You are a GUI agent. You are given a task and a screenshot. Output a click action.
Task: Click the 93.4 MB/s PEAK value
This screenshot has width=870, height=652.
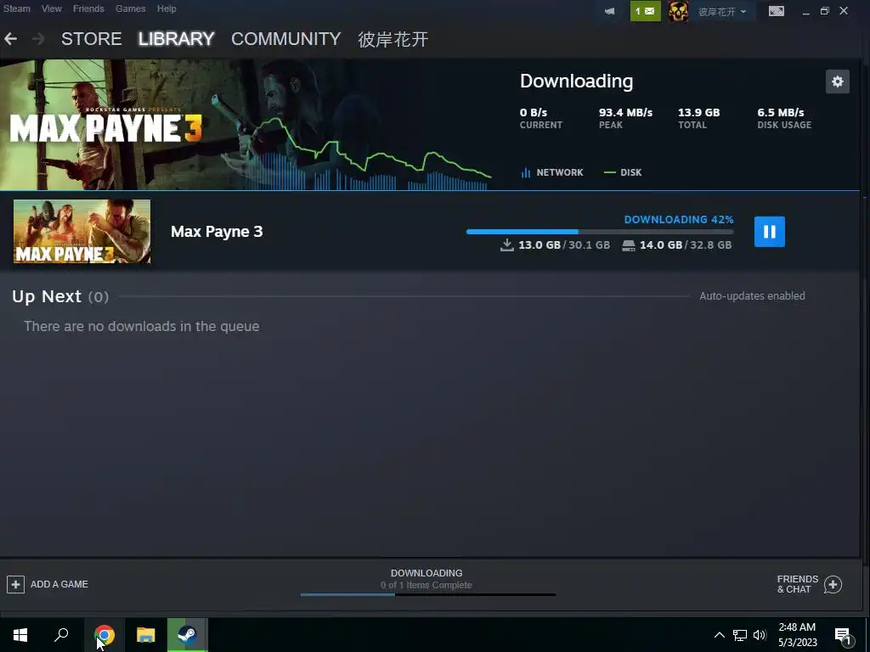[625, 113]
